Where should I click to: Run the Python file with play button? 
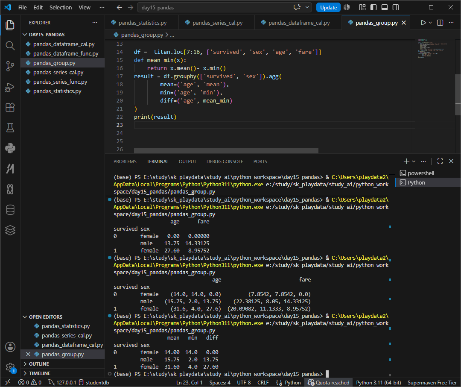[423, 23]
